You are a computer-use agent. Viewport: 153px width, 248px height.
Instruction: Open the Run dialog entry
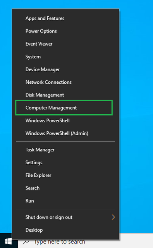coord(65,201)
